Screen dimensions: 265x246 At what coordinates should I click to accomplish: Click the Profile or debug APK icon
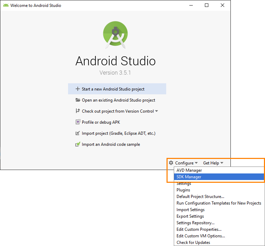(78, 122)
